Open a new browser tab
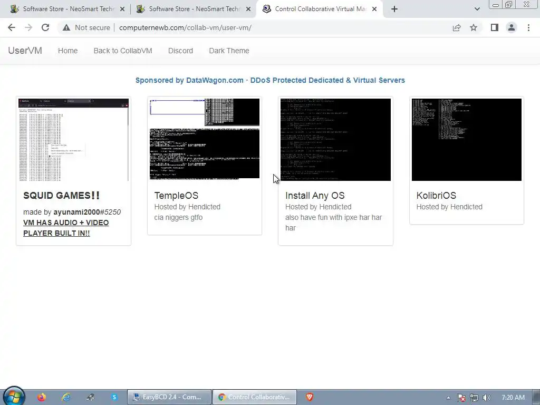The image size is (540, 405). tap(394, 9)
